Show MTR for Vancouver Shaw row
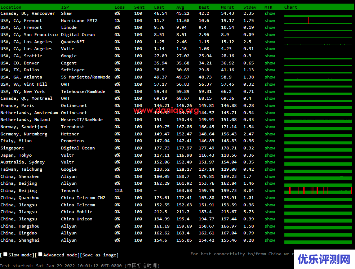Image resolution: width=355 pixels, height=269 pixels. click(x=270, y=13)
